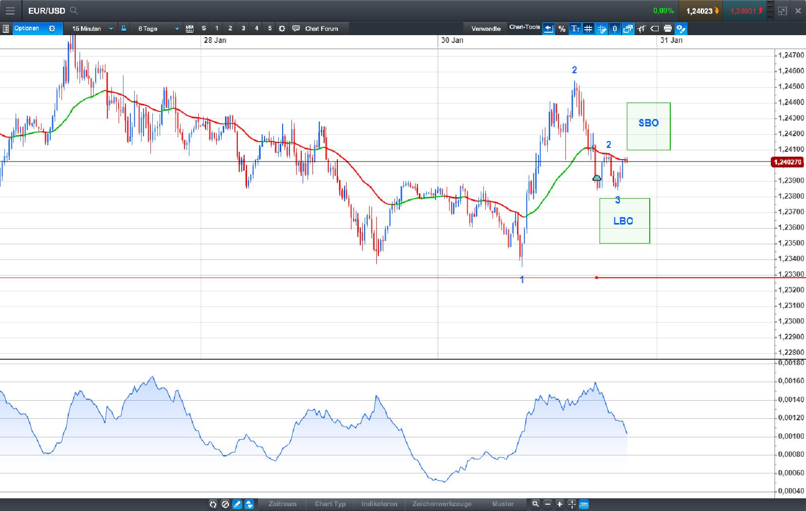
Task: Click the magnifier zoom icon at bottom
Action: (x=536, y=504)
